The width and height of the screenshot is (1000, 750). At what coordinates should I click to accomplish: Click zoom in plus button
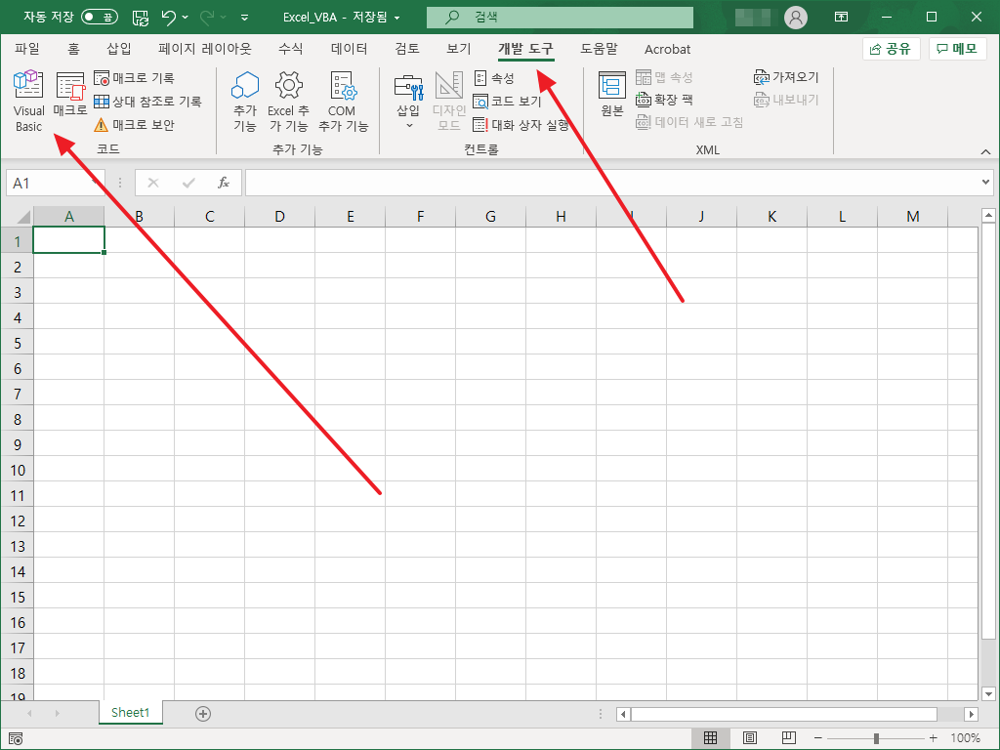pos(933,738)
